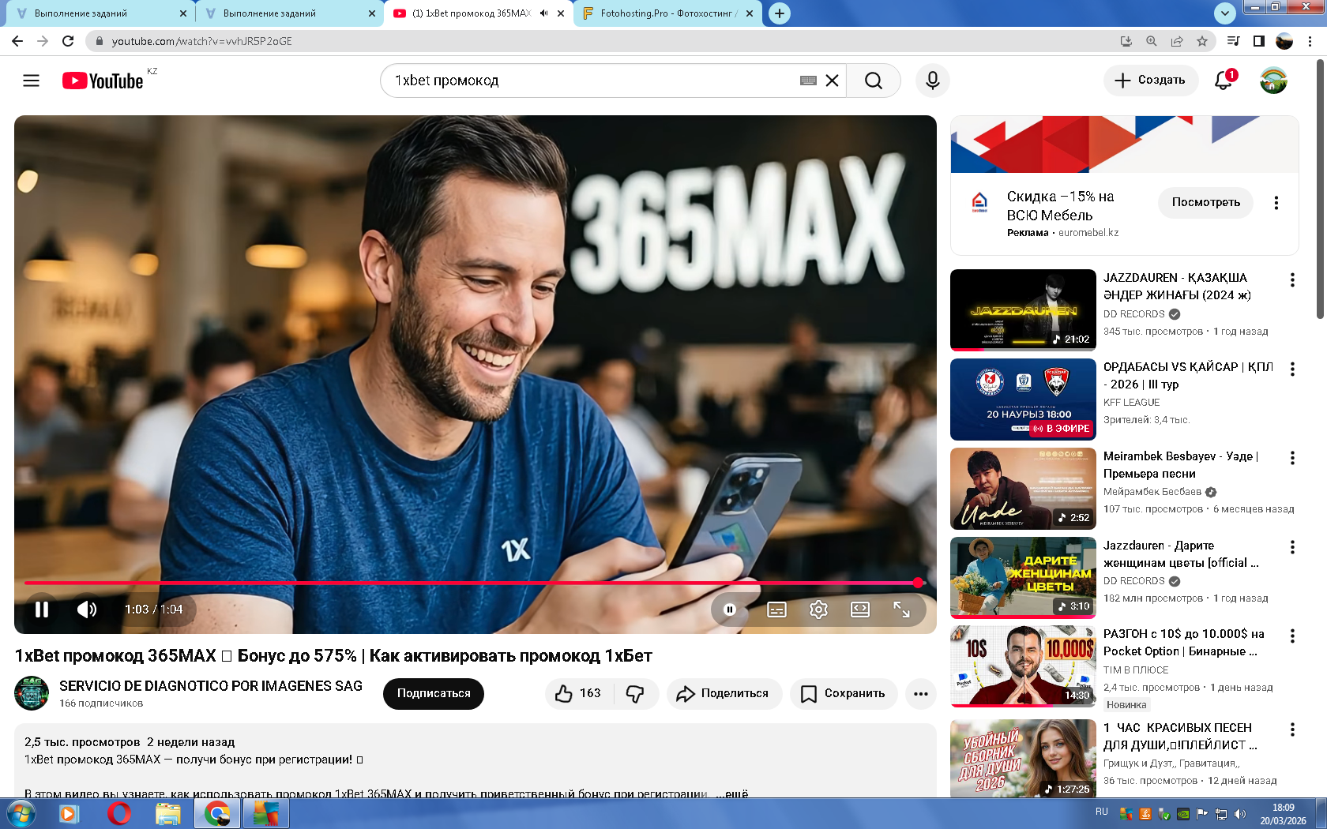Toggle the autoplay switch in the player
The image size is (1327, 829).
point(730,610)
